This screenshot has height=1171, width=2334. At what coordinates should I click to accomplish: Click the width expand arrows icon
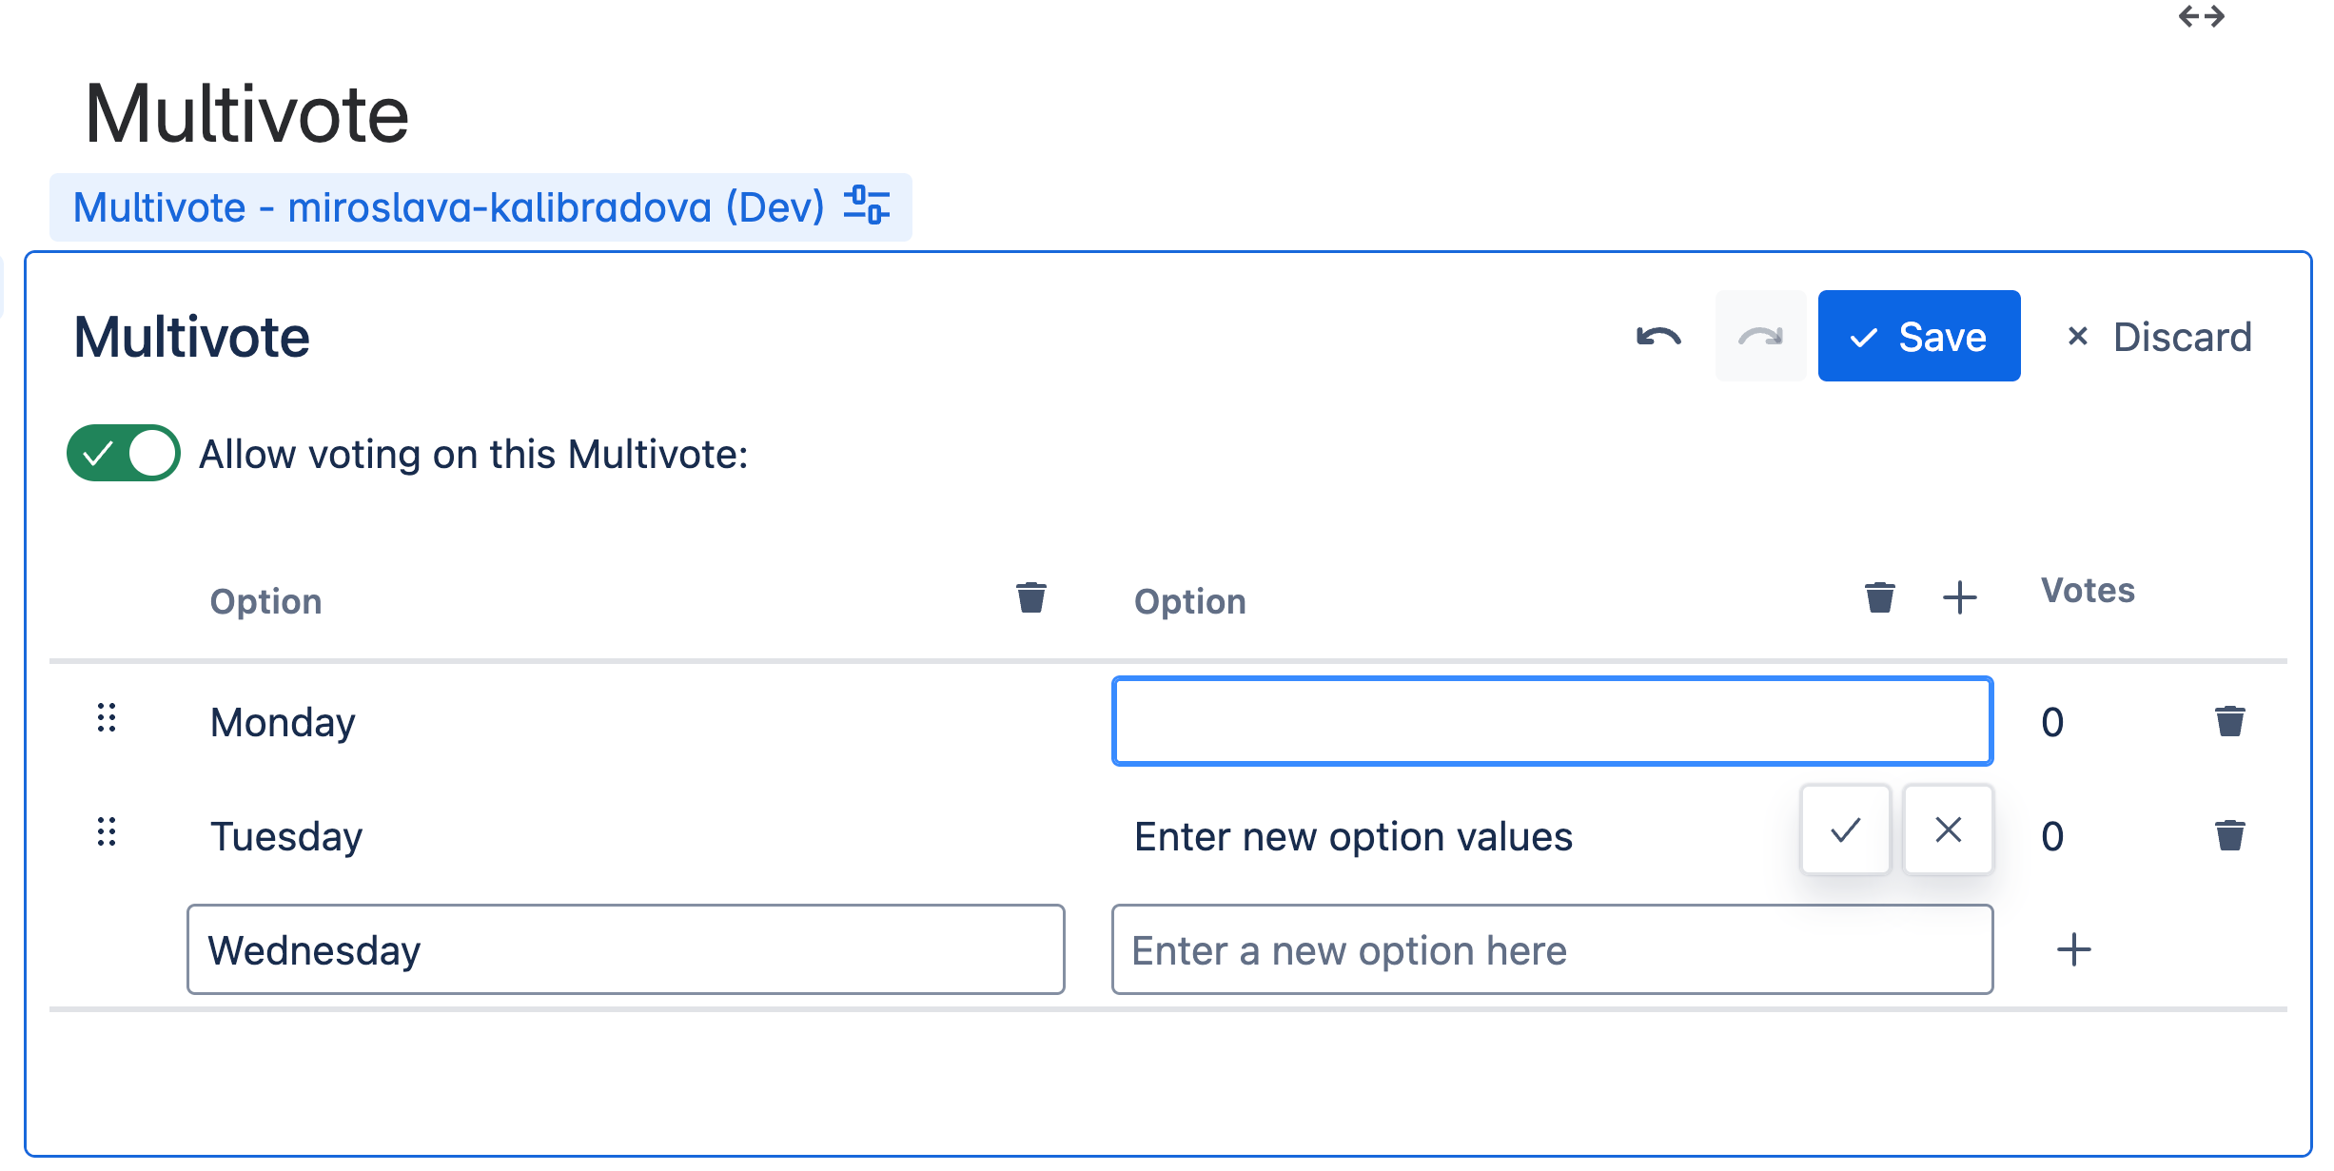tap(2201, 17)
